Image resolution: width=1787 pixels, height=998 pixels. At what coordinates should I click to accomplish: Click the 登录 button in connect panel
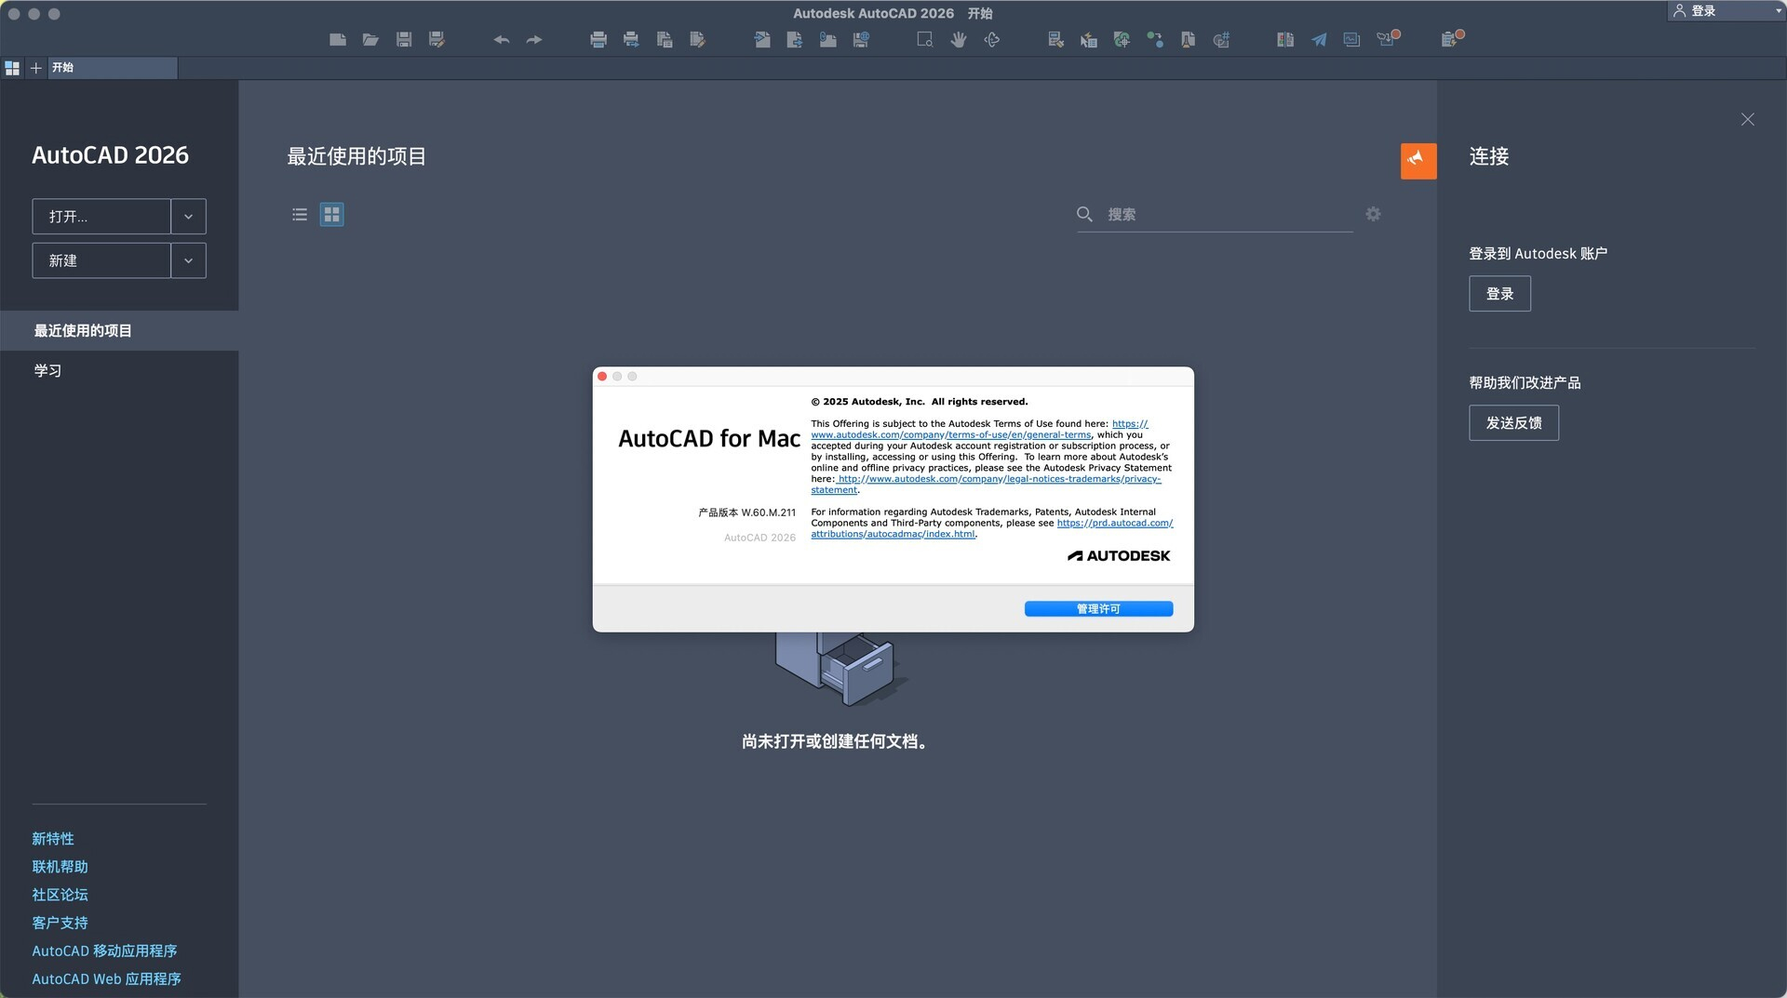click(1499, 294)
